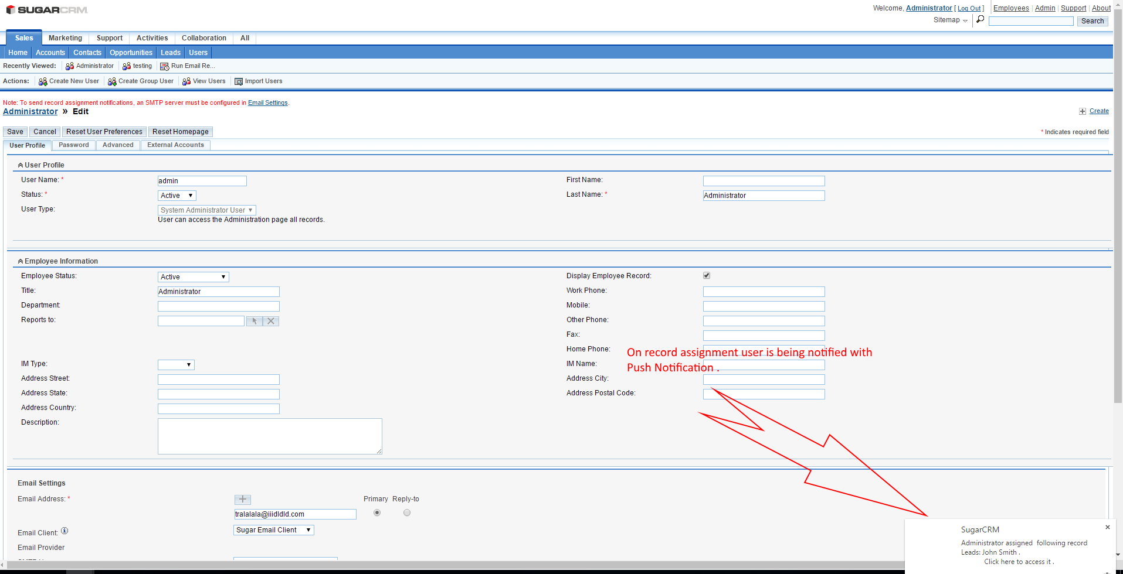Select the Primary email radio button

[377, 513]
